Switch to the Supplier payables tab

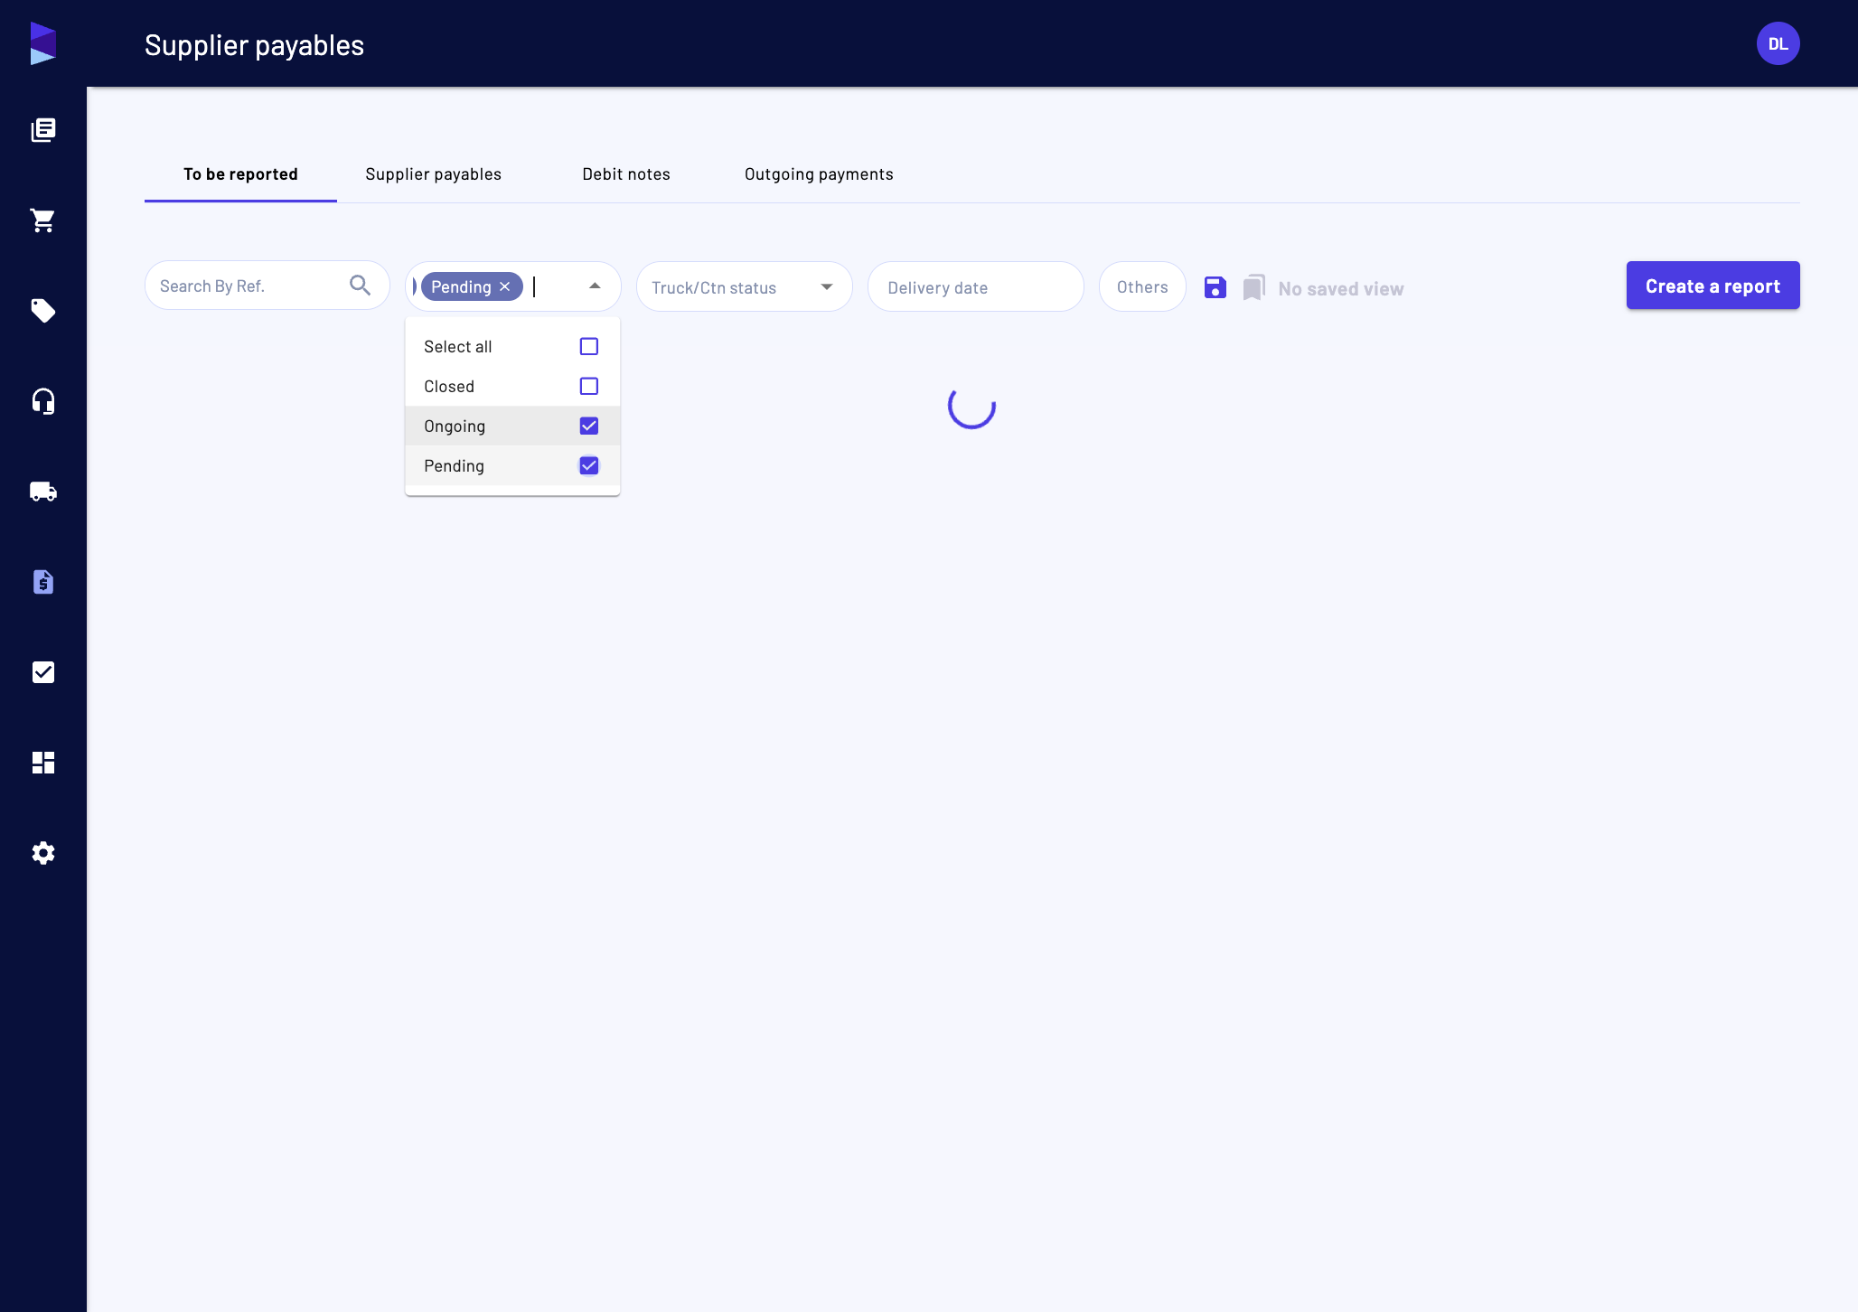(x=434, y=174)
